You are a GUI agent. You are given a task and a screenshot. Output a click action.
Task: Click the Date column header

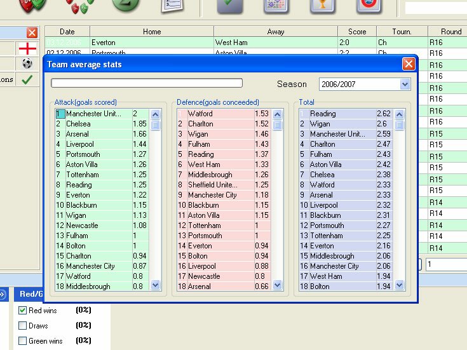tap(67, 32)
